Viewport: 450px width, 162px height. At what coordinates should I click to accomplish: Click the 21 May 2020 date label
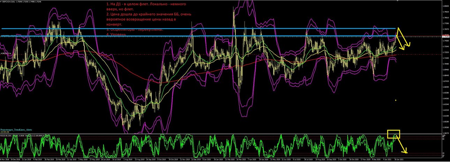point(275,160)
